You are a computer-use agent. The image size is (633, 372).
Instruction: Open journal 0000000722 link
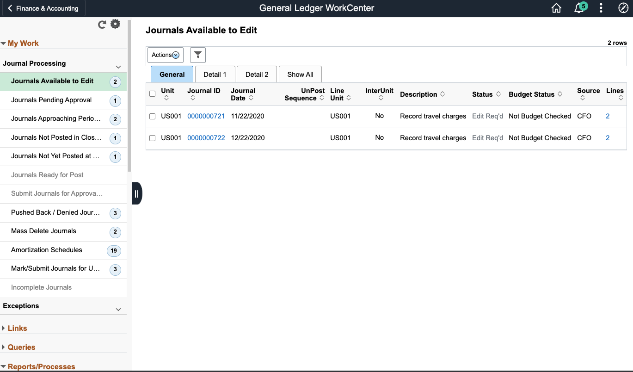click(x=206, y=138)
